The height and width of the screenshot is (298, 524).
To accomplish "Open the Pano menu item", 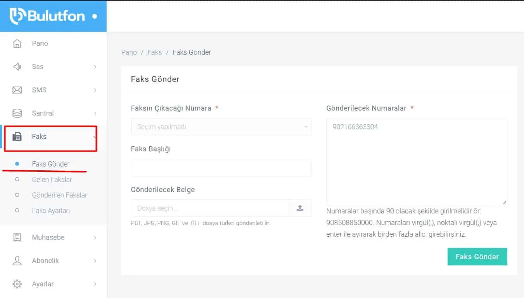I will [53, 43].
